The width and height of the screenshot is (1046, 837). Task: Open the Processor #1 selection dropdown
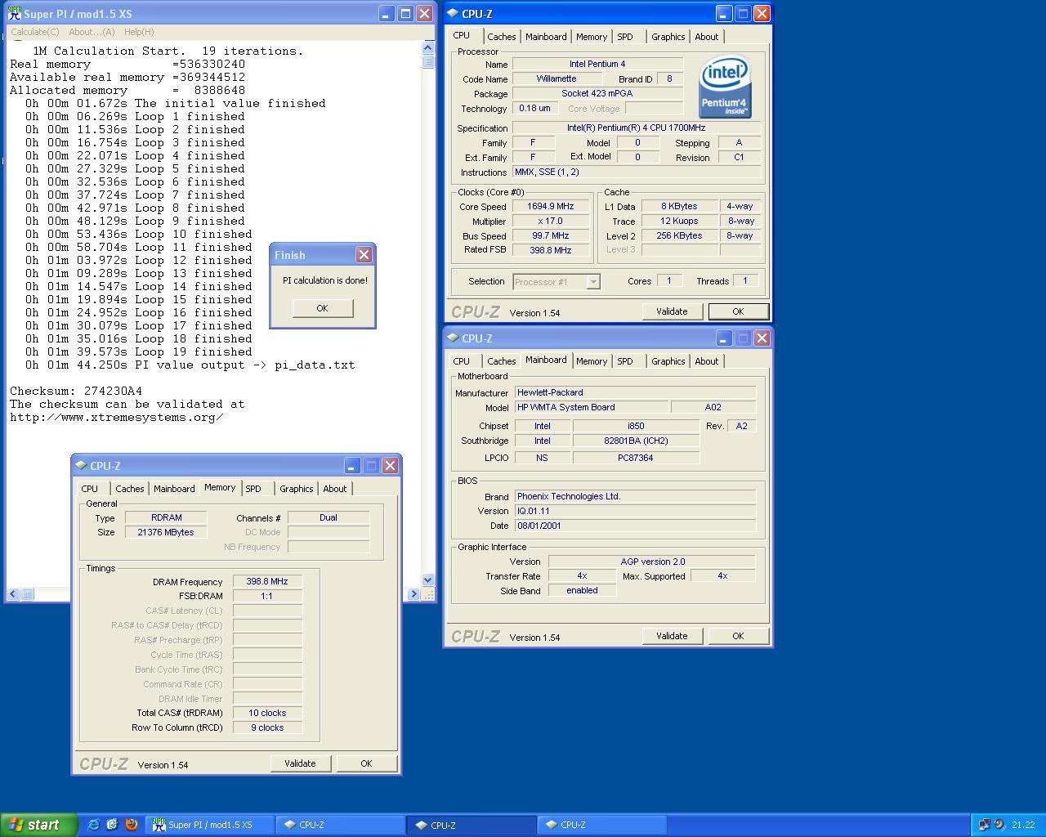click(593, 282)
